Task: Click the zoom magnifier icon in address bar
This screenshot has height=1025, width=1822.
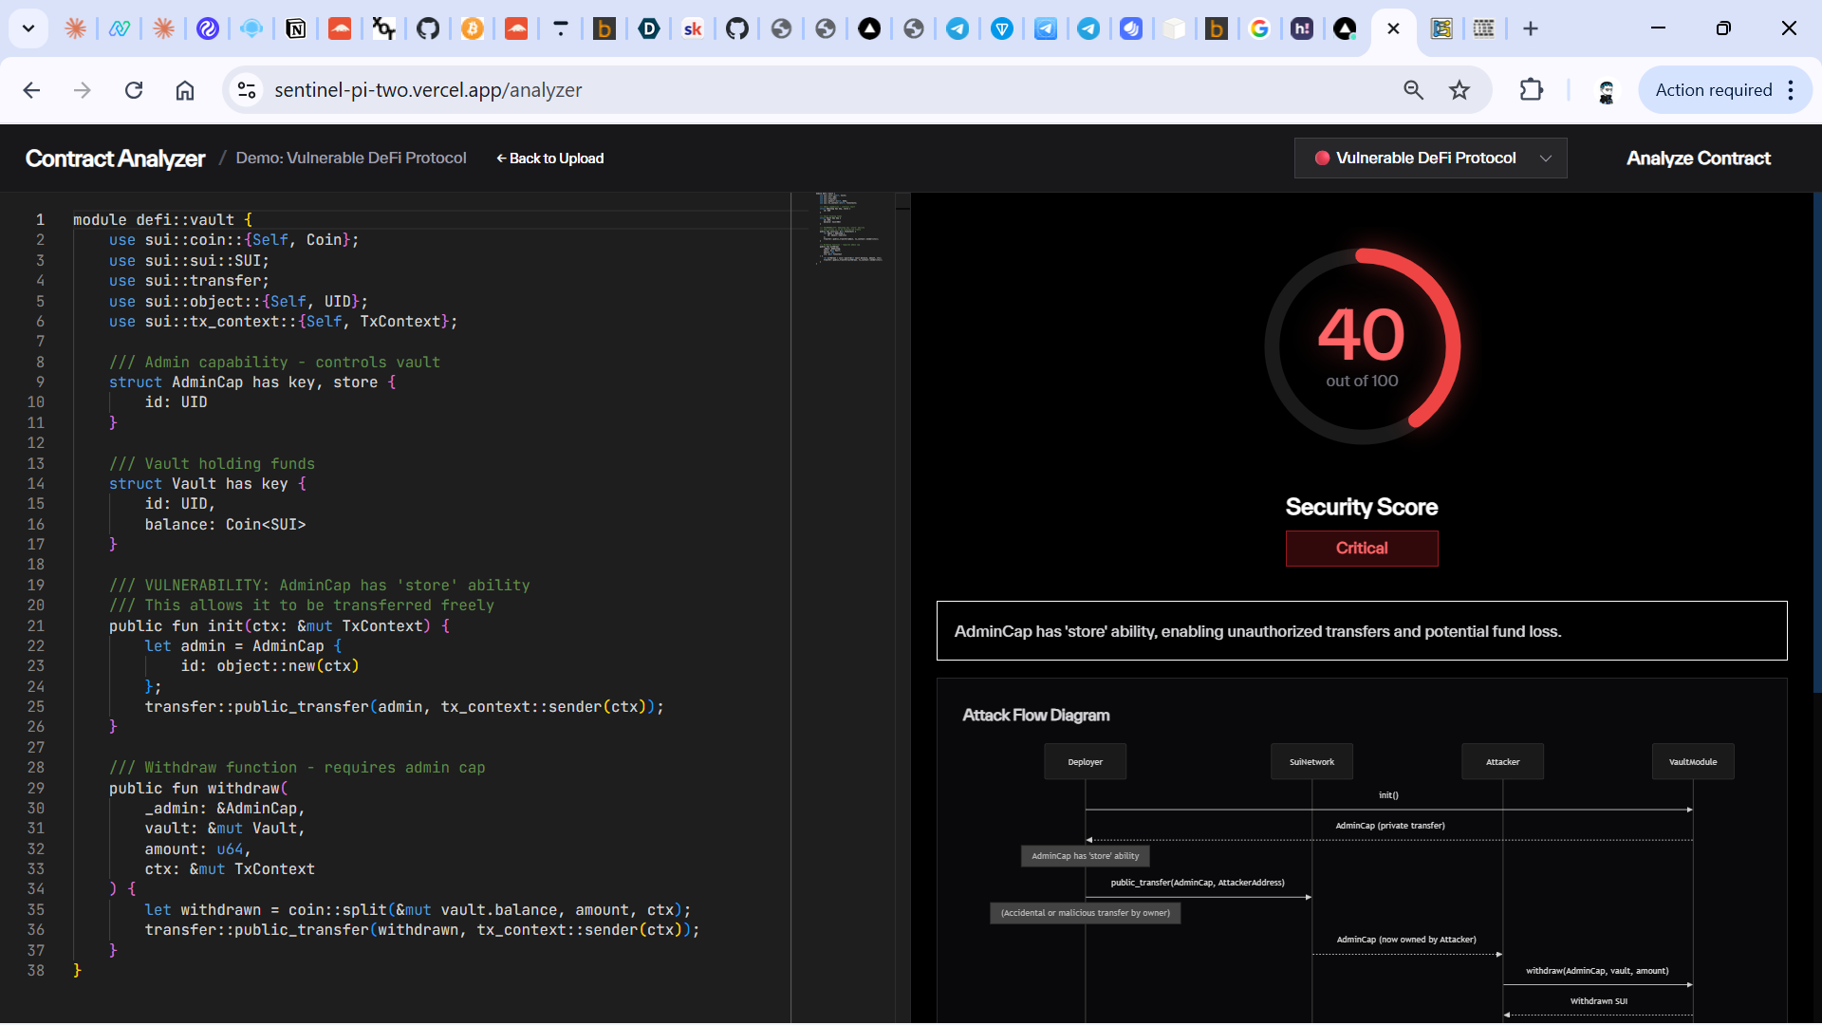Action: pos(1413,90)
